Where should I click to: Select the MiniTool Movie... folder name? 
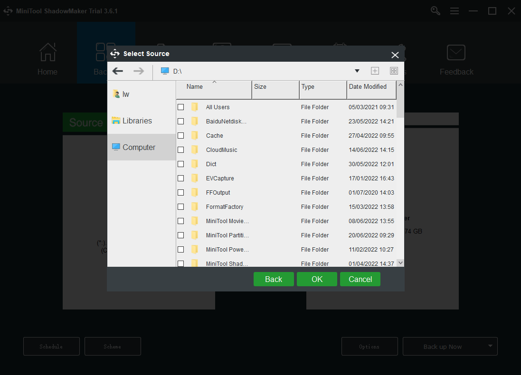pos(227,221)
